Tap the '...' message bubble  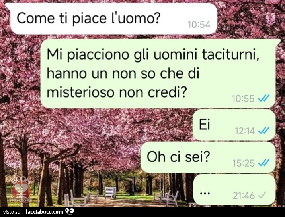pos(234,190)
